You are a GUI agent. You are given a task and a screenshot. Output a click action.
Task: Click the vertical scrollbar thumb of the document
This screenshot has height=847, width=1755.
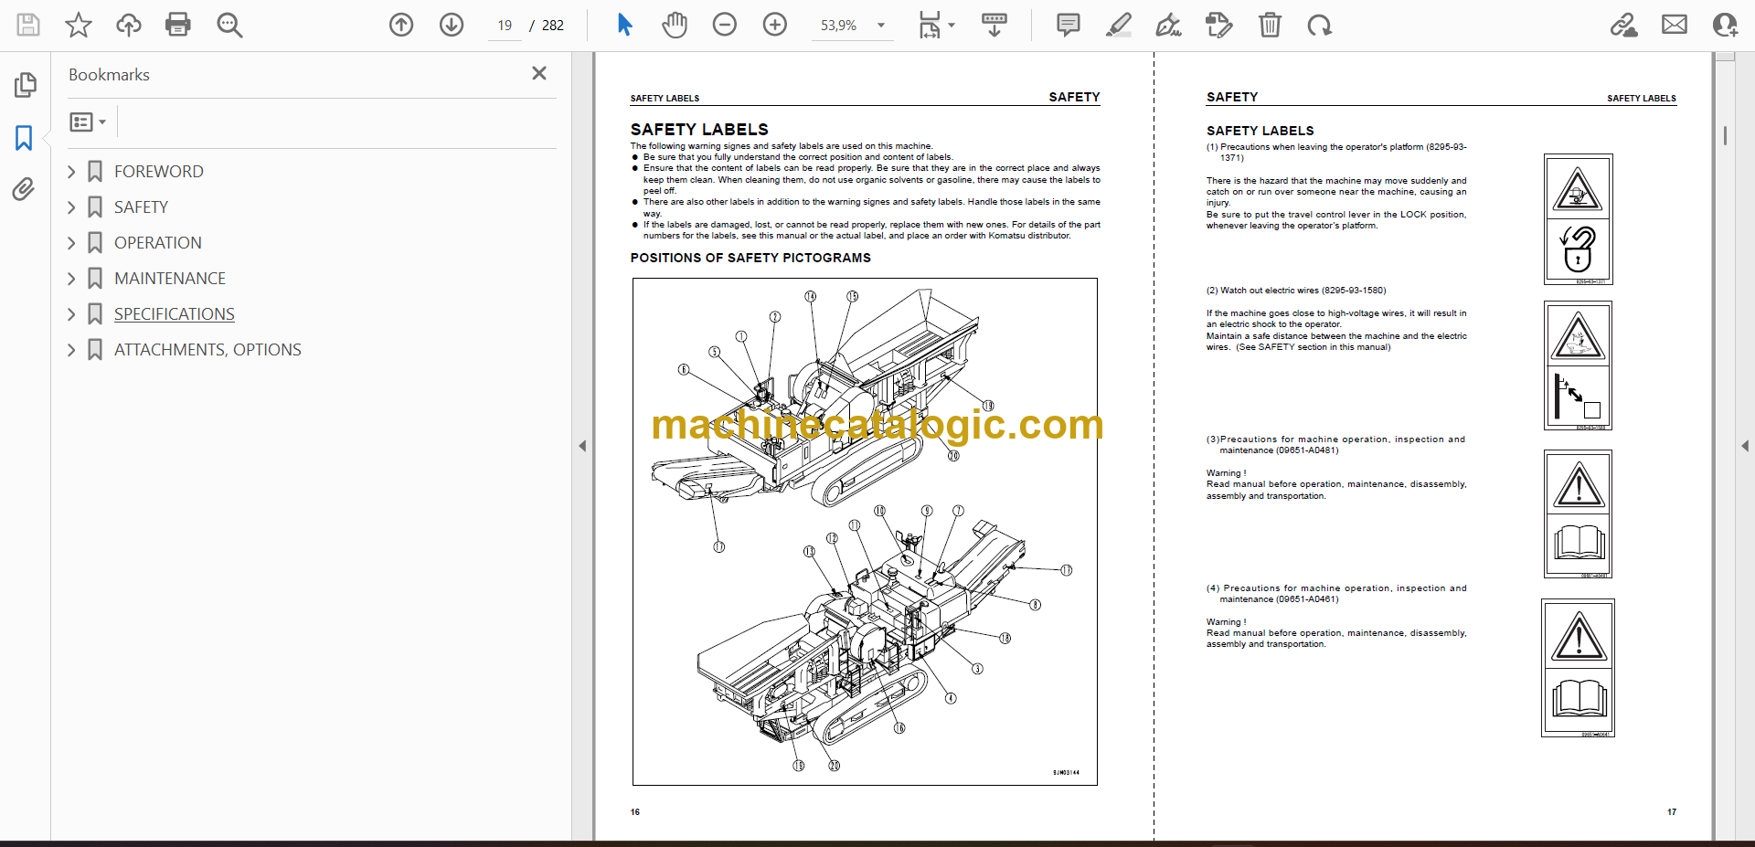click(x=1725, y=135)
